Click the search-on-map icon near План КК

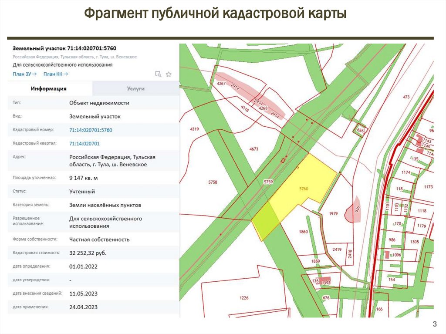(158, 74)
